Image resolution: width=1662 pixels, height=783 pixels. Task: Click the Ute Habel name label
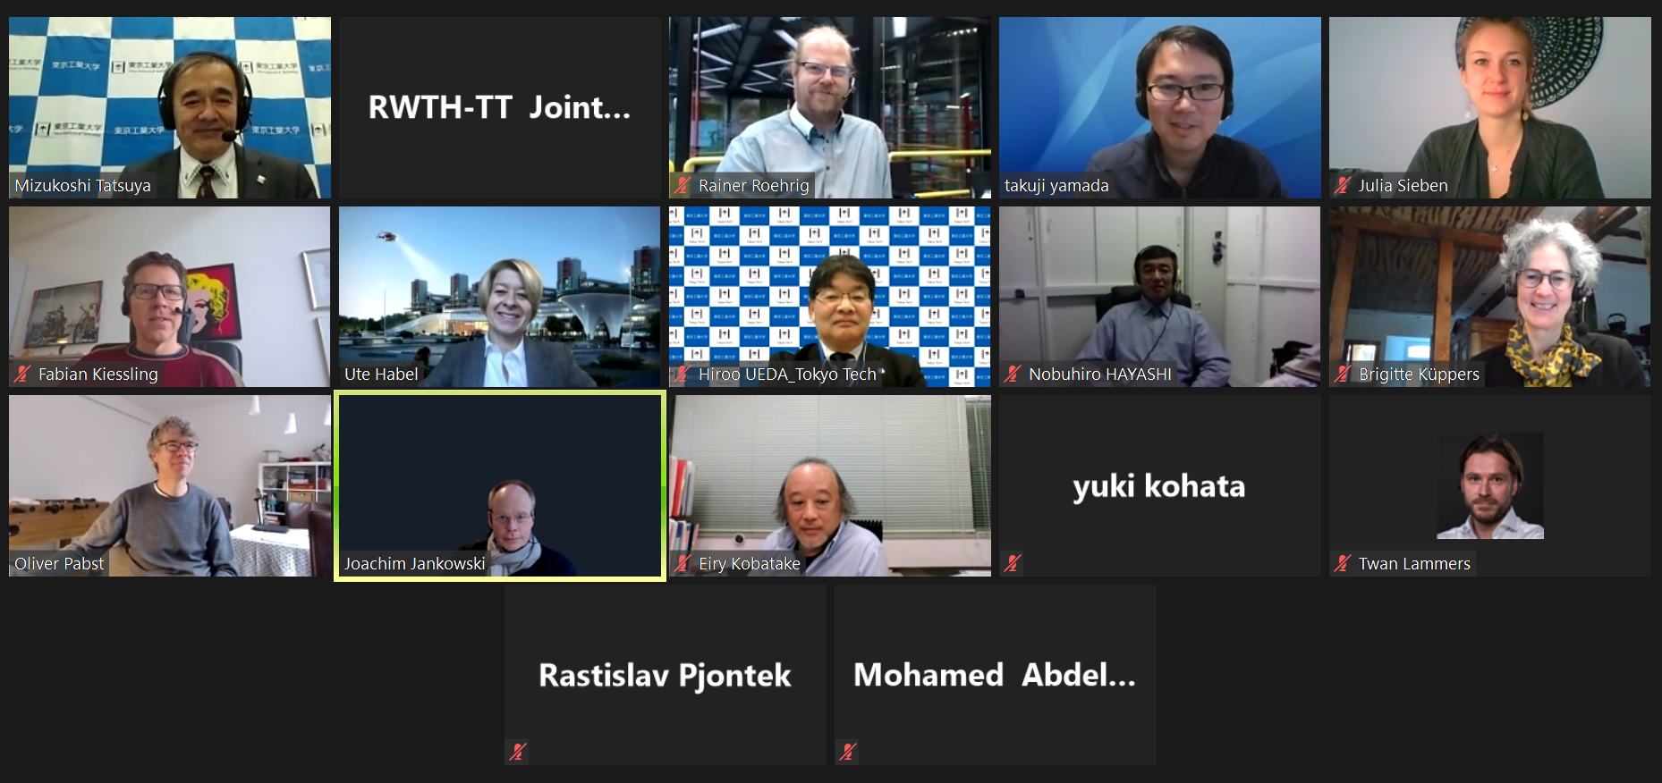pos(381,375)
